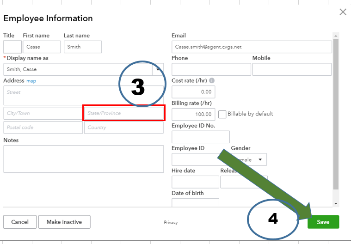Click the Save button
Screen dimensions: 351x244
pos(323,222)
